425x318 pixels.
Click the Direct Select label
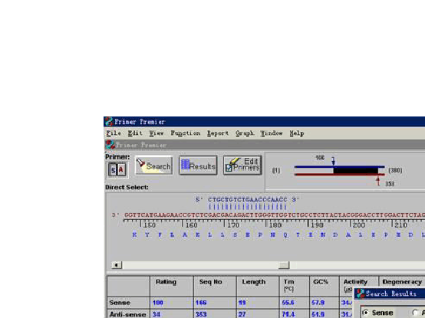[127, 187]
